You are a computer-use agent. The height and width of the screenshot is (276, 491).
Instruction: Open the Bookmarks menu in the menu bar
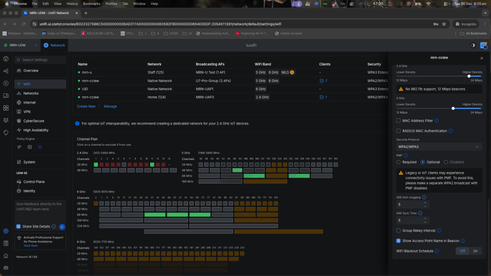click(91, 3)
